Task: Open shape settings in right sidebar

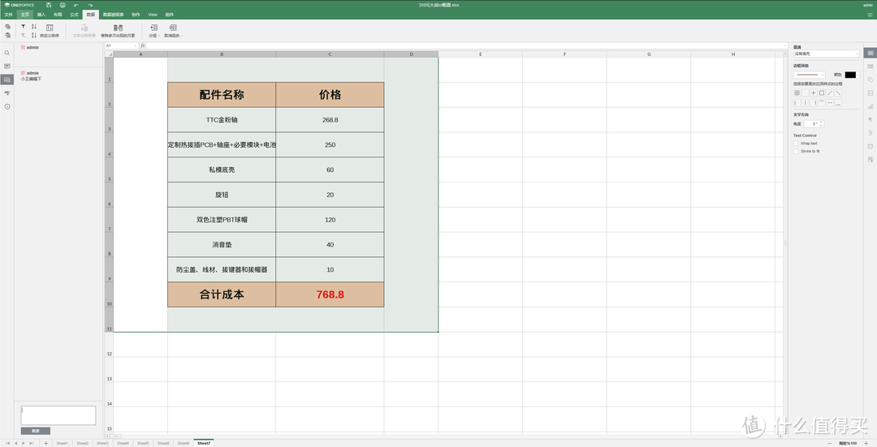Action: point(871,80)
